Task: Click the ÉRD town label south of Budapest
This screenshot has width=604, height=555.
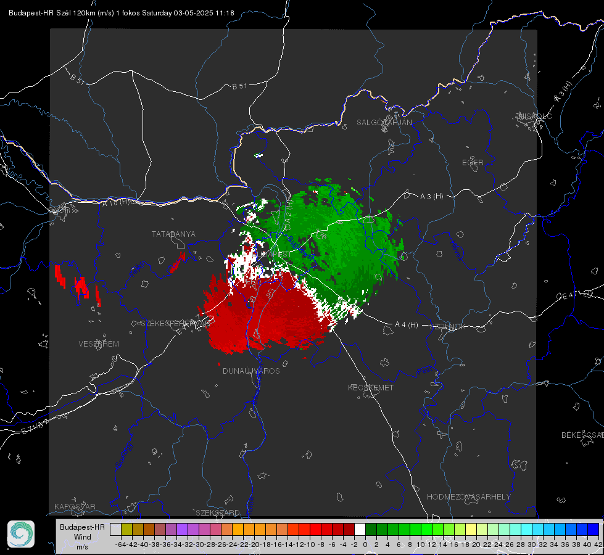Action: (x=253, y=282)
